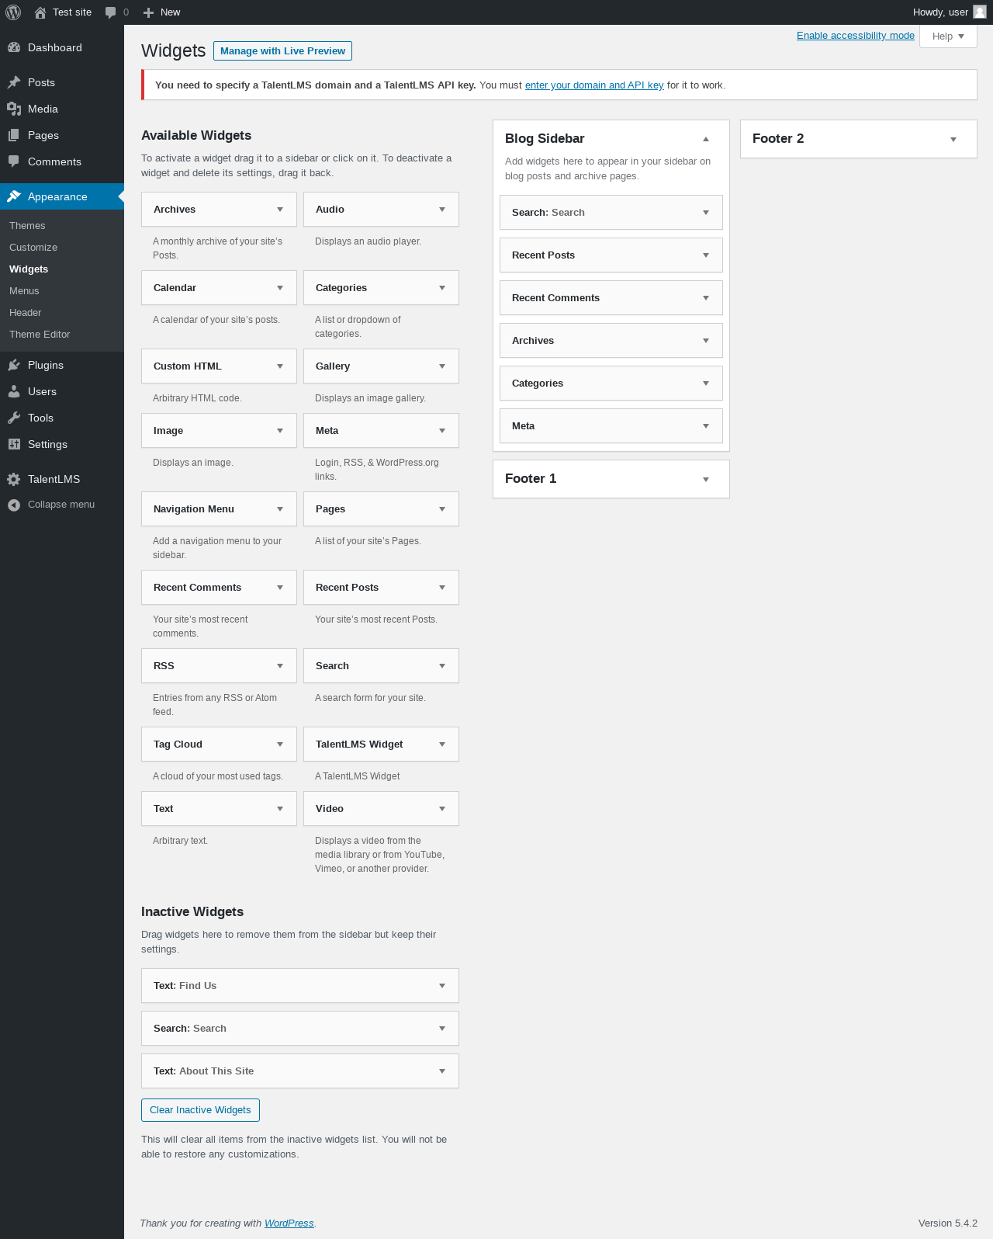Go to the Theme Editor submenu
This screenshot has height=1239, width=993.
tap(40, 334)
